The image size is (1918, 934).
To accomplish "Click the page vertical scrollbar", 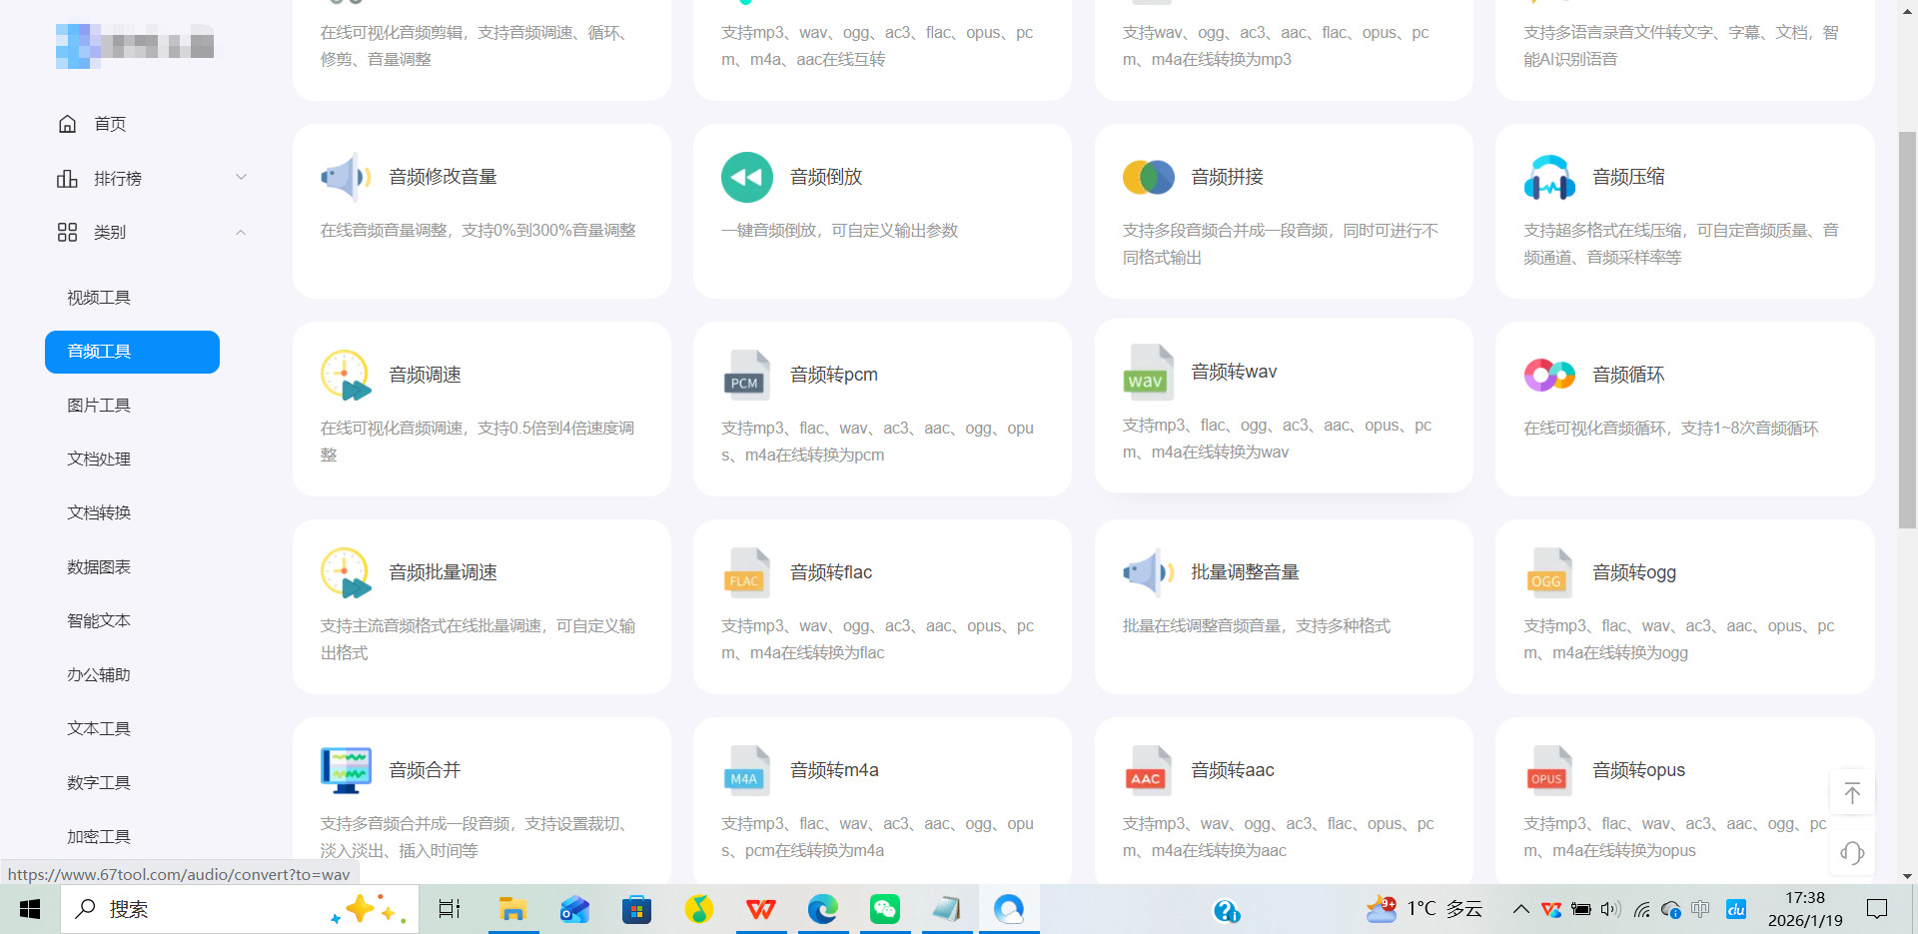I will tap(1907, 330).
